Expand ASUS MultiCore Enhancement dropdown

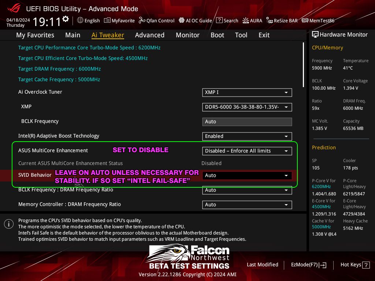(247, 151)
